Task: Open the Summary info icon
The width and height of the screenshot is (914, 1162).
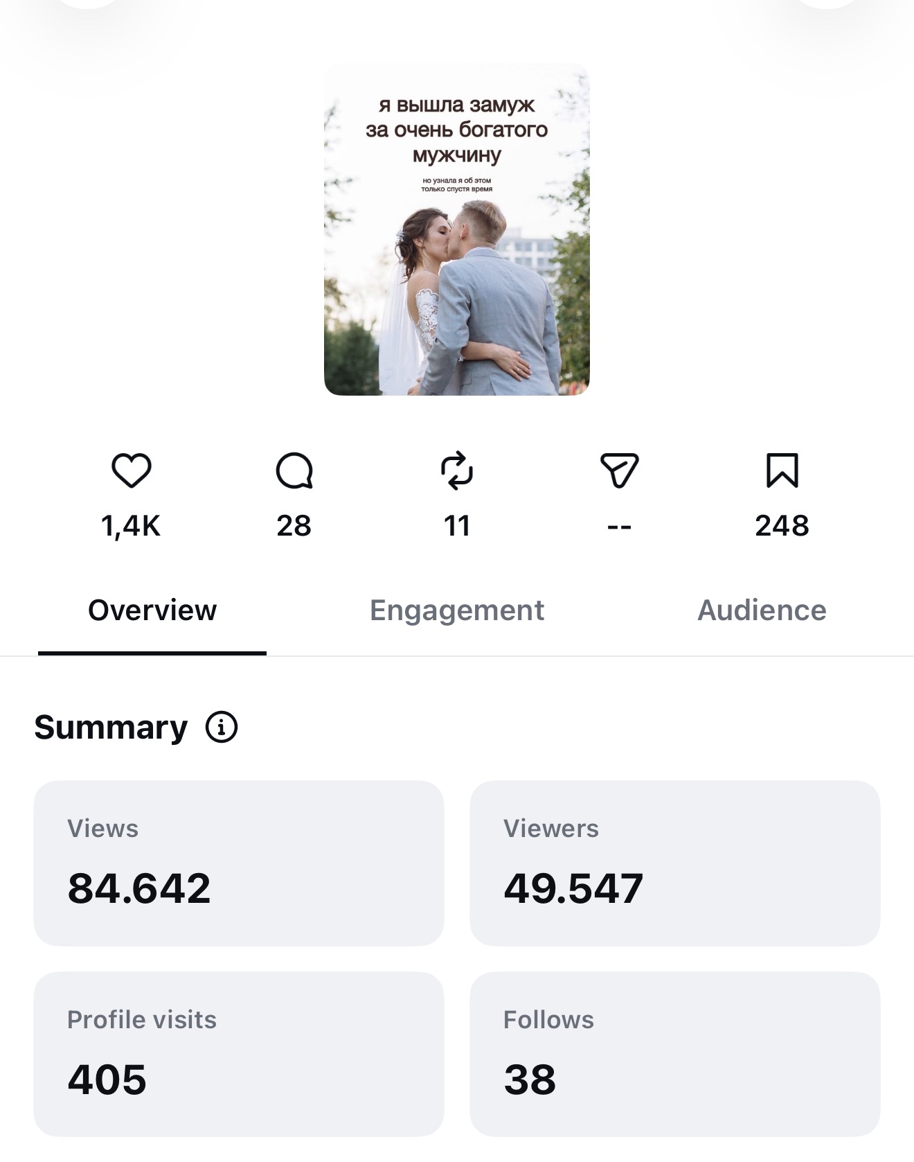Action: click(x=222, y=728)
